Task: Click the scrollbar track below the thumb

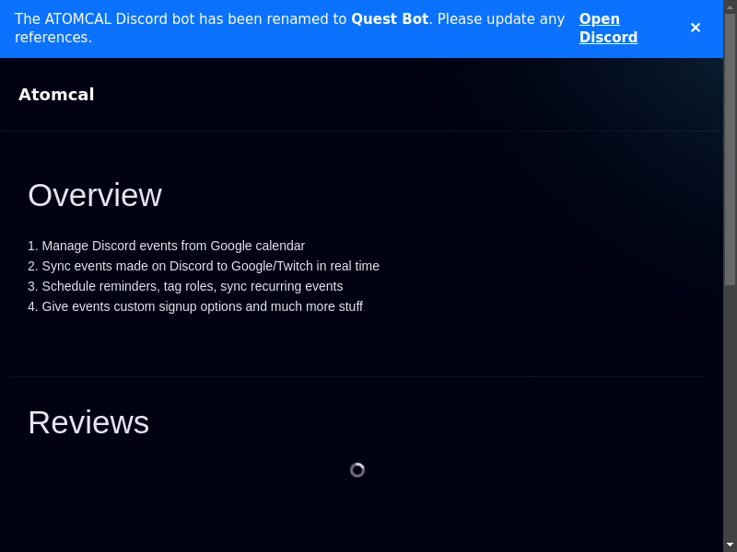Action: pos(730,414)
